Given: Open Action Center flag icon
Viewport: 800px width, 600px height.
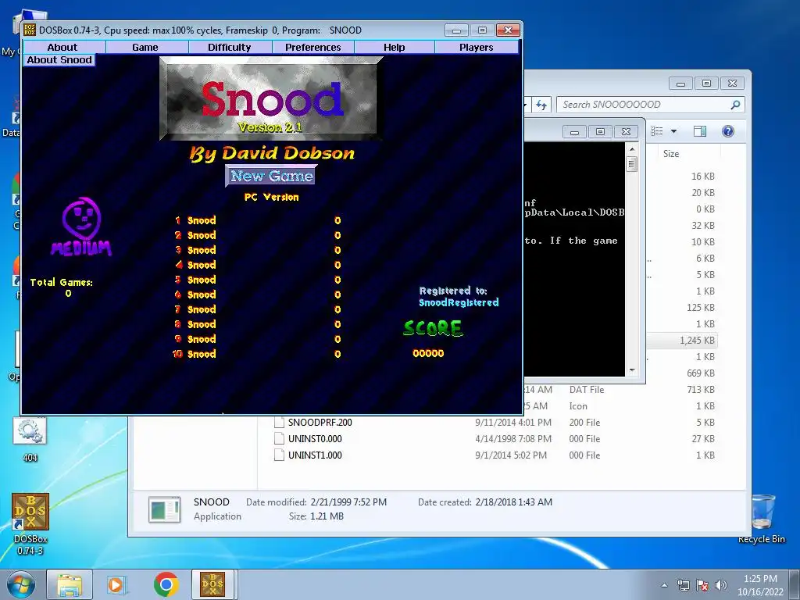Looking at the screenshot, I should (x=702, y=585).
